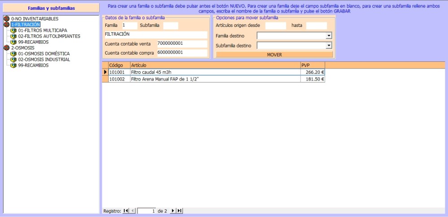Click the 1-FILTRACIÓN family icon
448x217 pixels.
6,25
